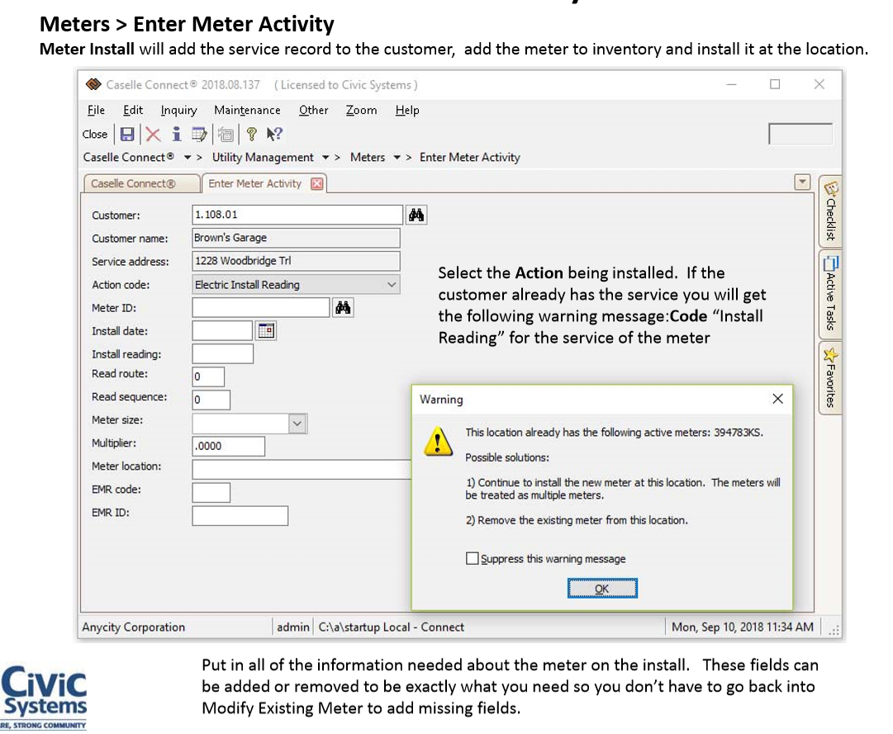The width and height of the screenshot is (893, 734).
Task: Expand the Action code dropdown
Action: tap(392, 285)
